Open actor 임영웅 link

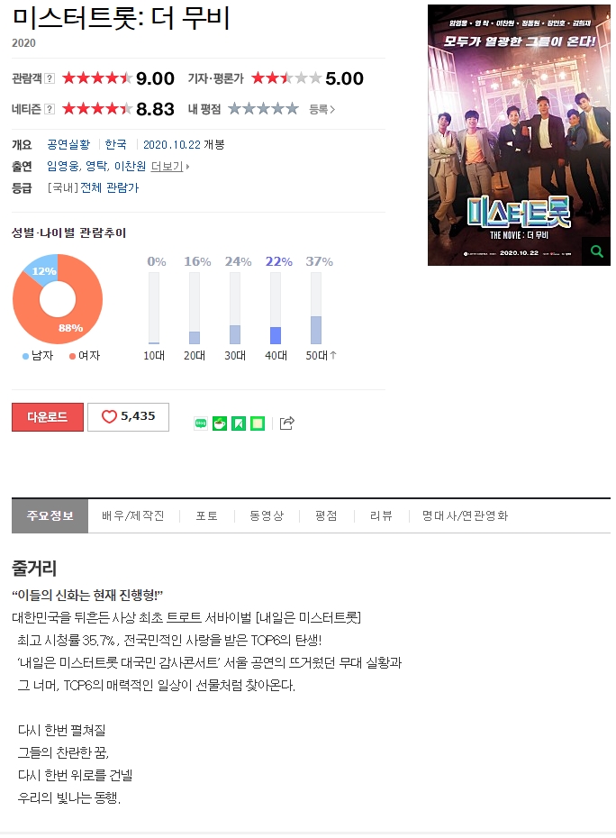63,166
